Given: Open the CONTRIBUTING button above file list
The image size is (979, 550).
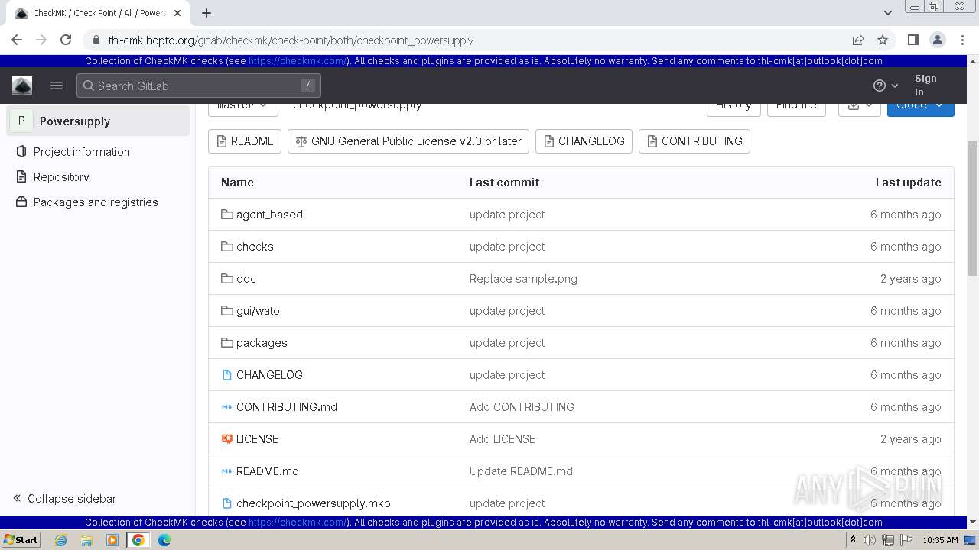Looking at the screenshot, I should coord(694,141).
